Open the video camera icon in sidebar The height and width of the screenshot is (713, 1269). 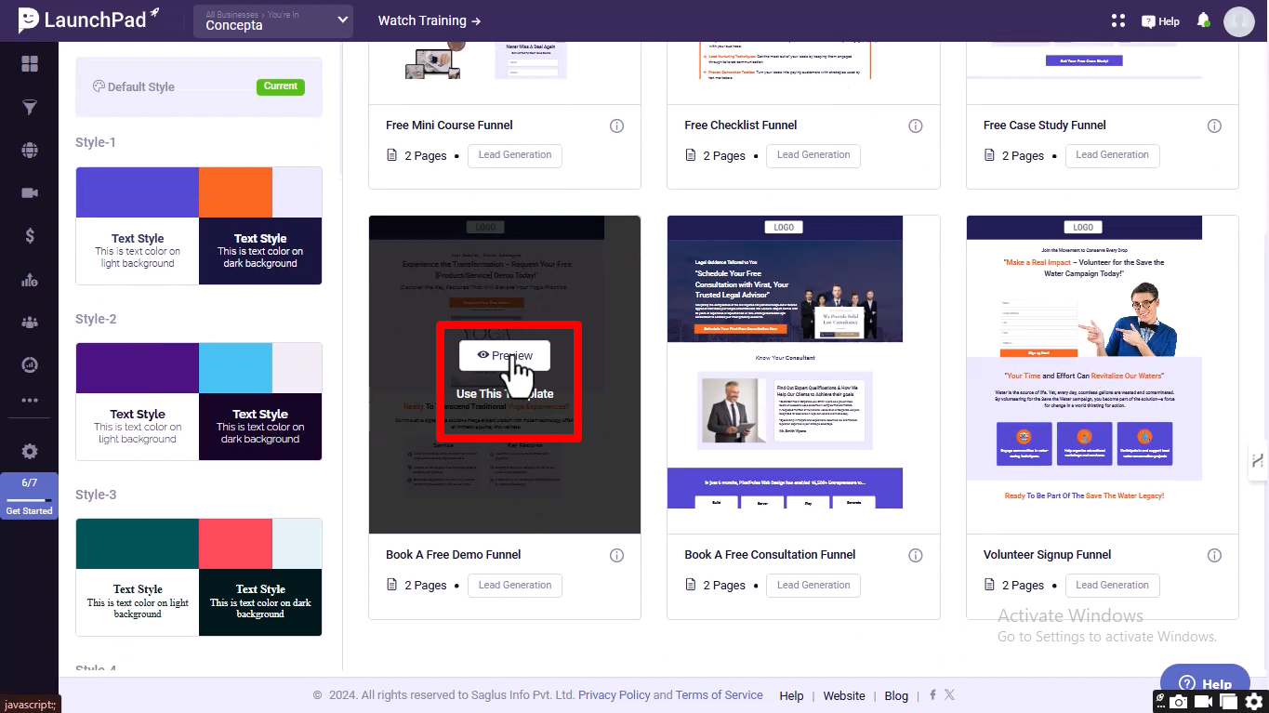click(30, 193)
